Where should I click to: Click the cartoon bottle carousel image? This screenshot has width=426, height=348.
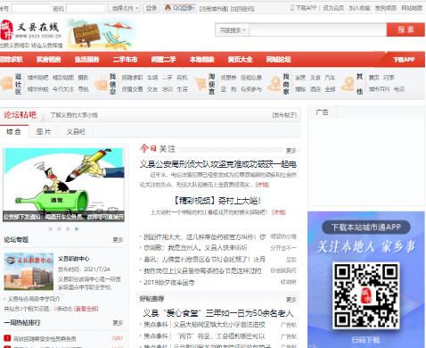[63, 185]
